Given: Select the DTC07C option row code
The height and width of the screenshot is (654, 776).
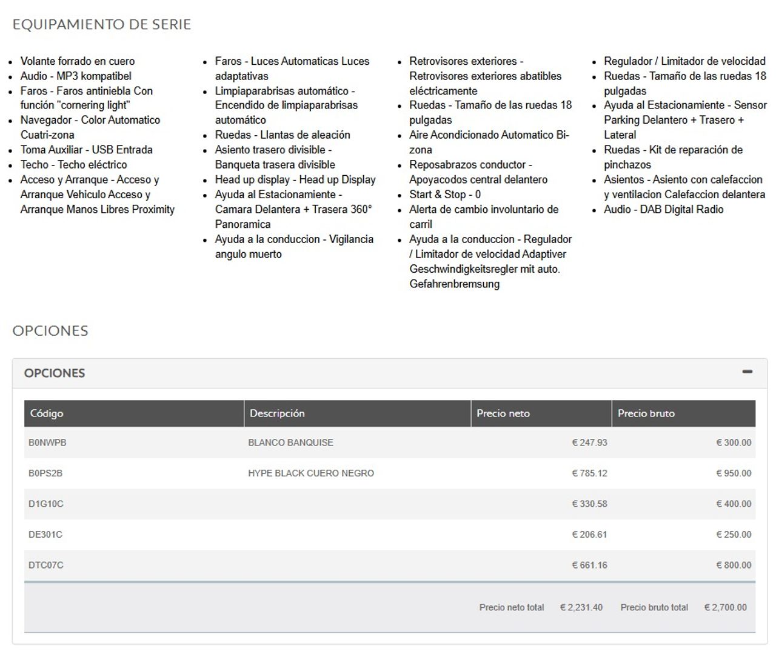Looking at the screenshot, I should [x=46, y=566].
